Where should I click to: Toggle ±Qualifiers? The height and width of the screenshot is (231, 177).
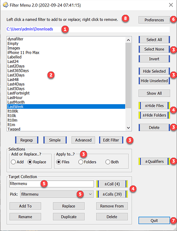(154, 162)
